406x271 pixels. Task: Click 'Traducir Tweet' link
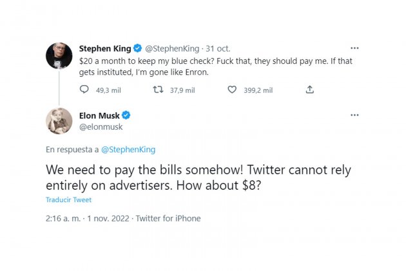[x=68, y=199]
